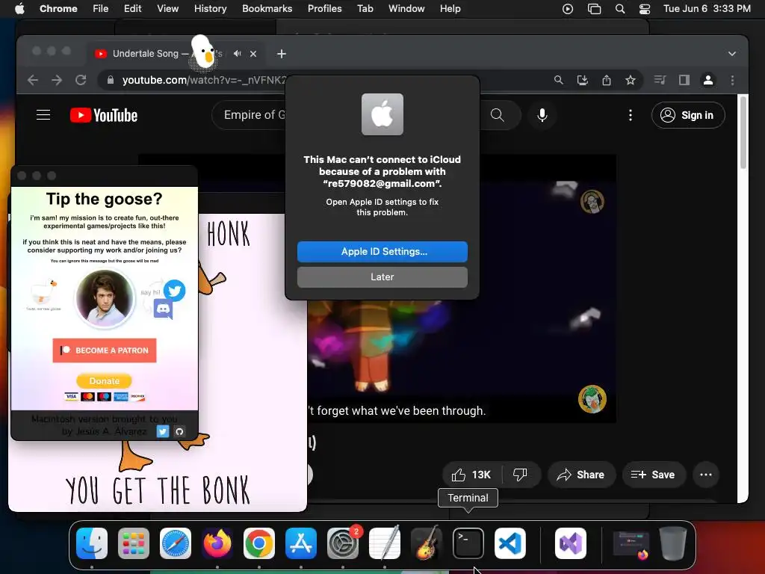Open the History menu
The height and width of the screenshot is (574, 765).
(x=210, y=9)
